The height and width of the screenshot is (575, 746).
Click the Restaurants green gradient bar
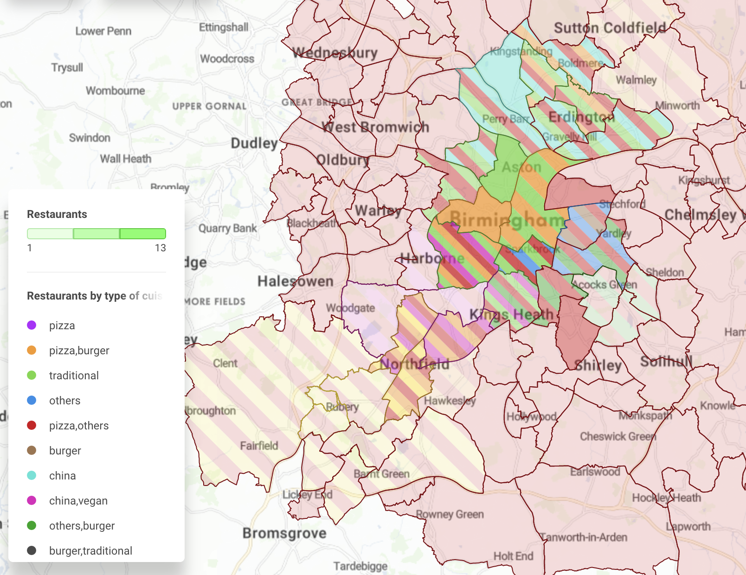[96, 234]
